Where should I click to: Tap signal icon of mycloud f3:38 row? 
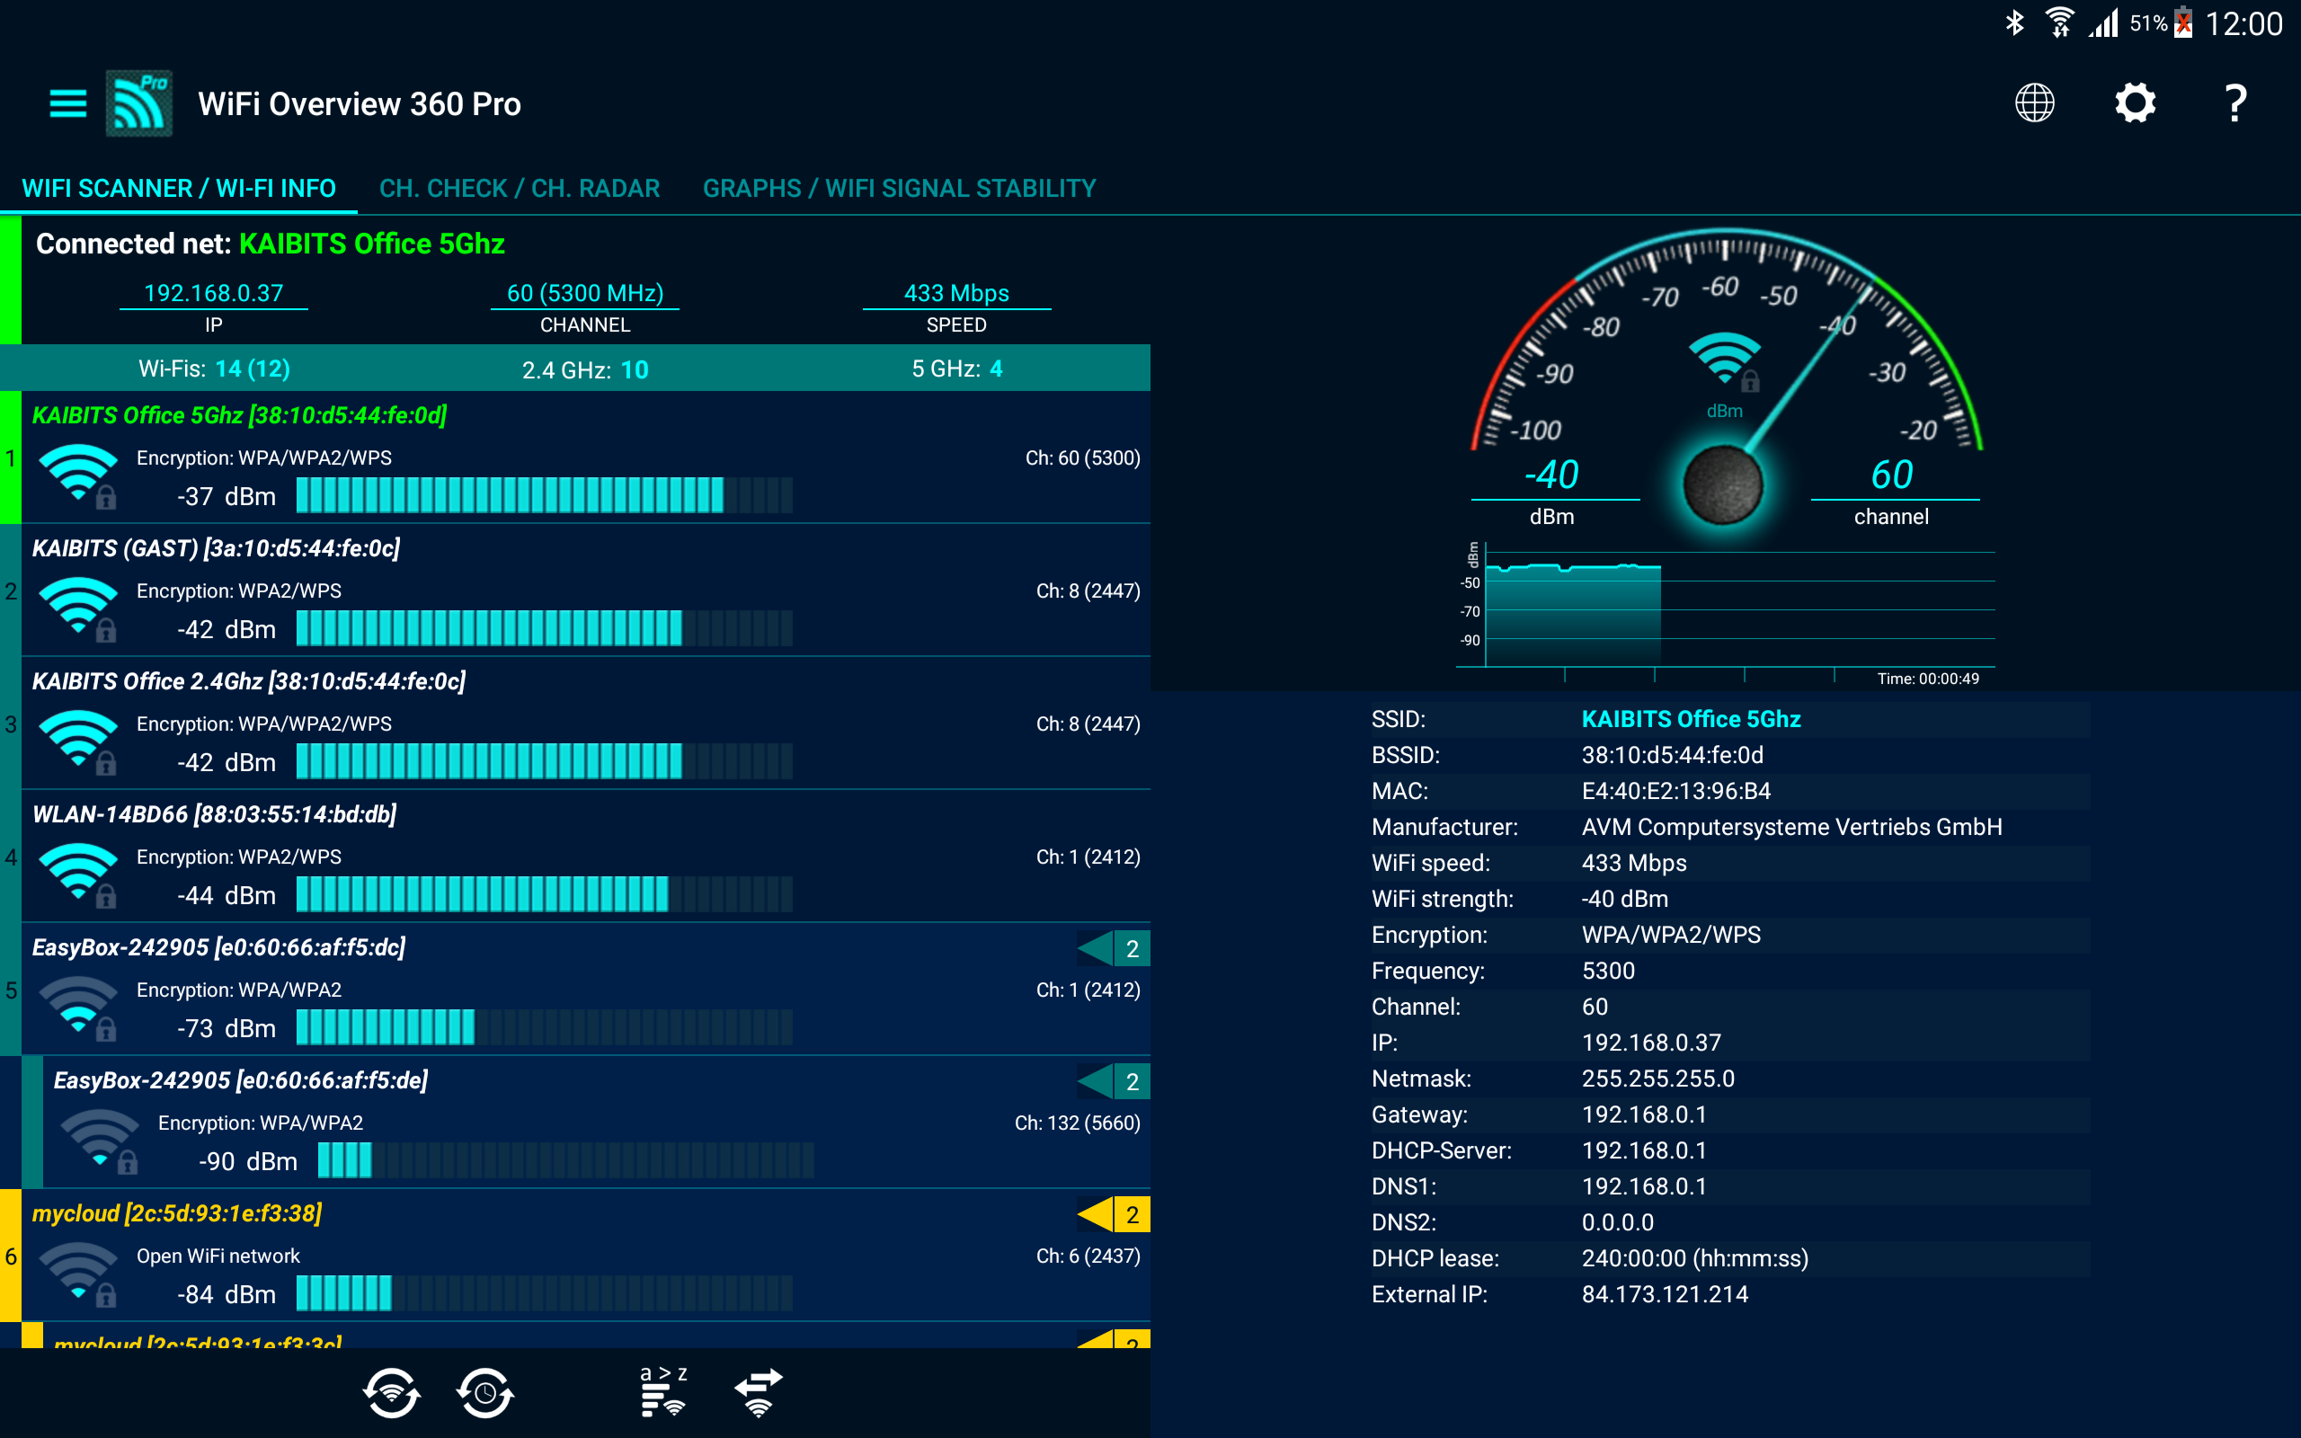[78, 1274]
